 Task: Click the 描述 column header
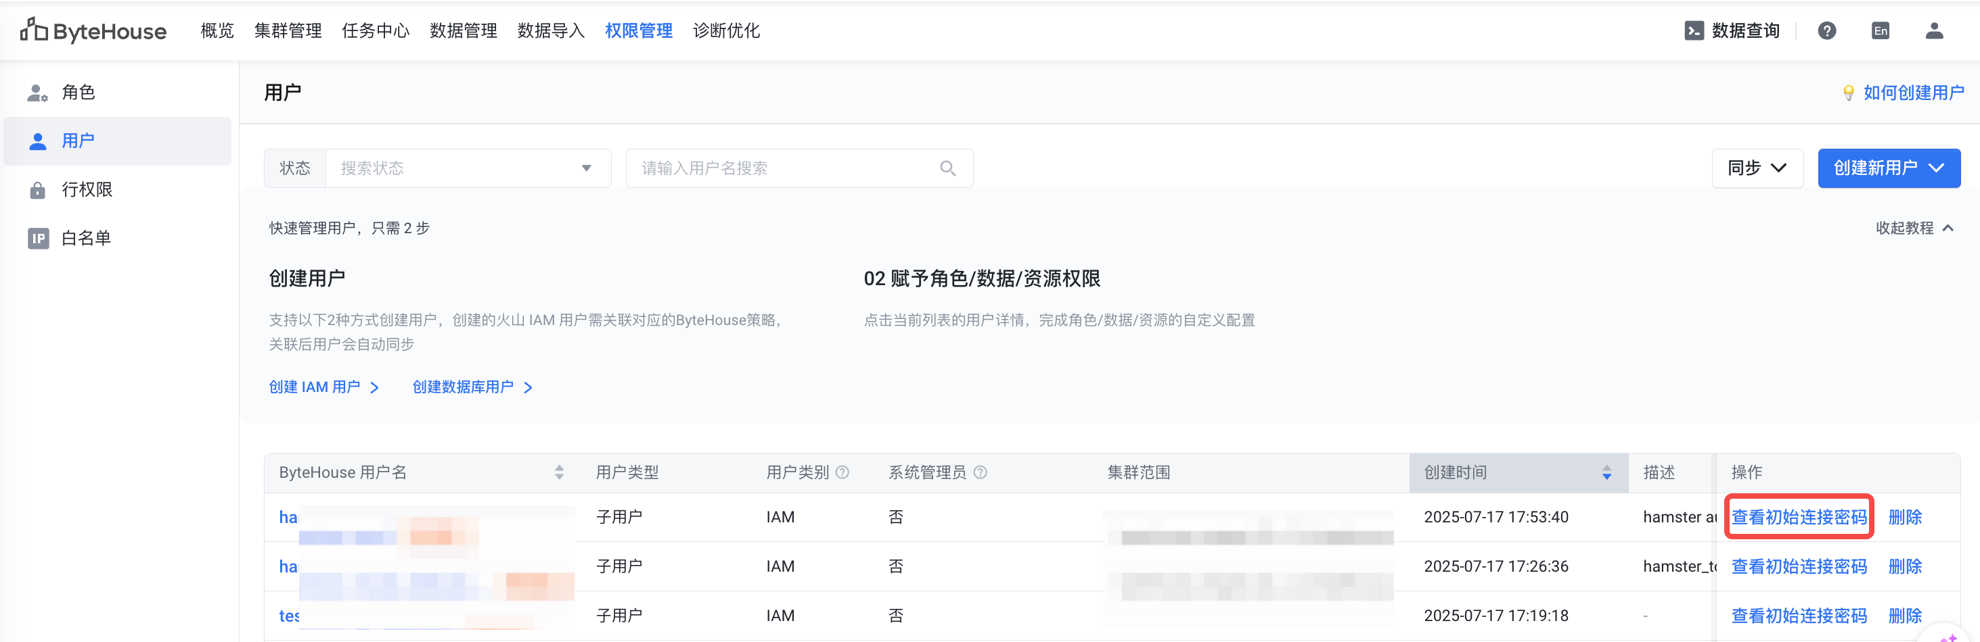pos(1659,472)
